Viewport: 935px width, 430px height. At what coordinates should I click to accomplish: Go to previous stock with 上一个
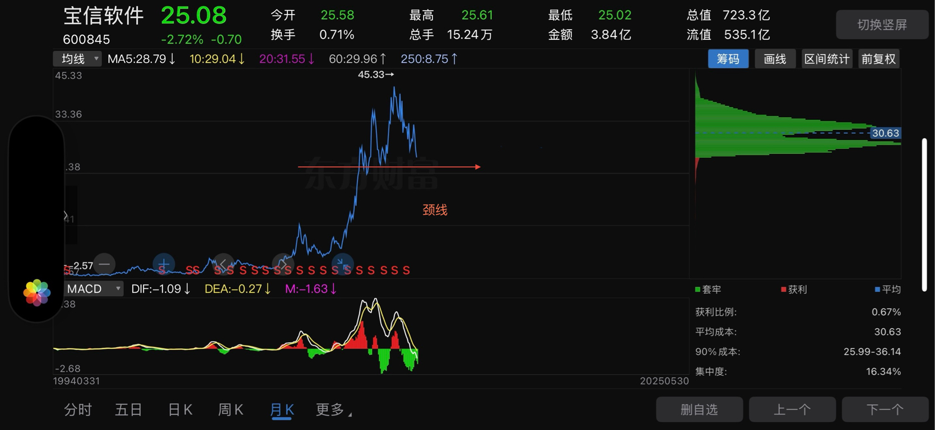point(792,409)
